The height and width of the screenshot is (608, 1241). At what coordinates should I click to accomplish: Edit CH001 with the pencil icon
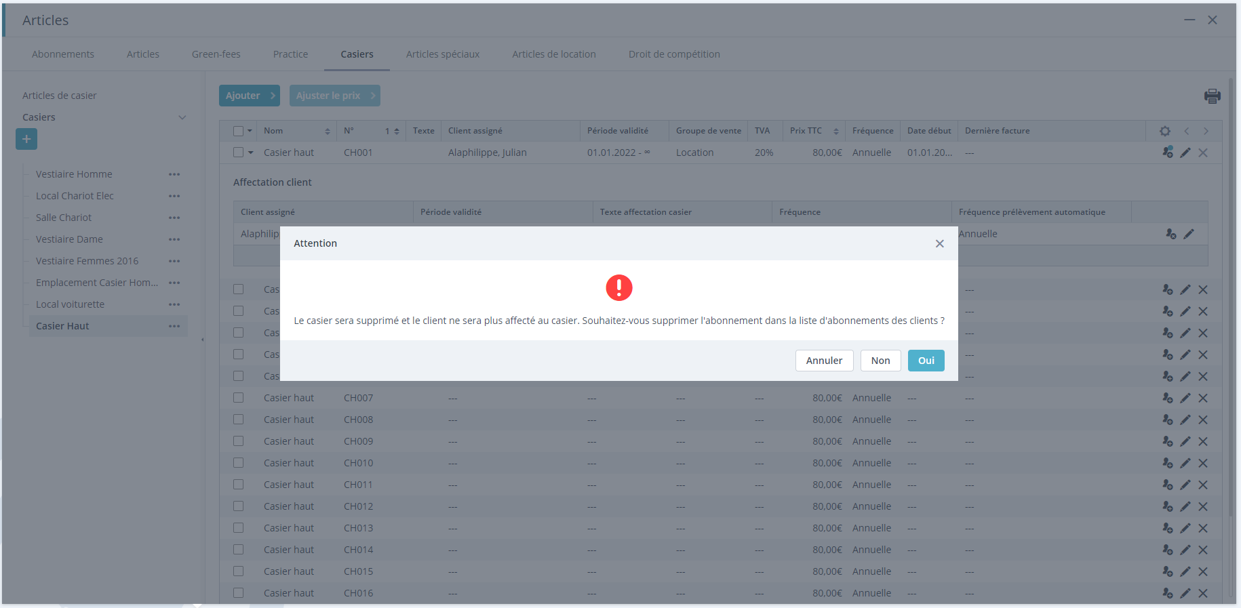tap(1185, 153)
